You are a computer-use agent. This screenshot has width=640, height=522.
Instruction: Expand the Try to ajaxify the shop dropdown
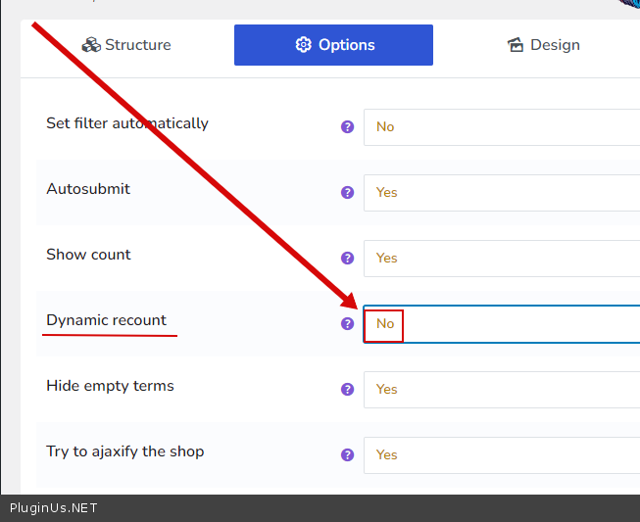click(x=501, y=455)
